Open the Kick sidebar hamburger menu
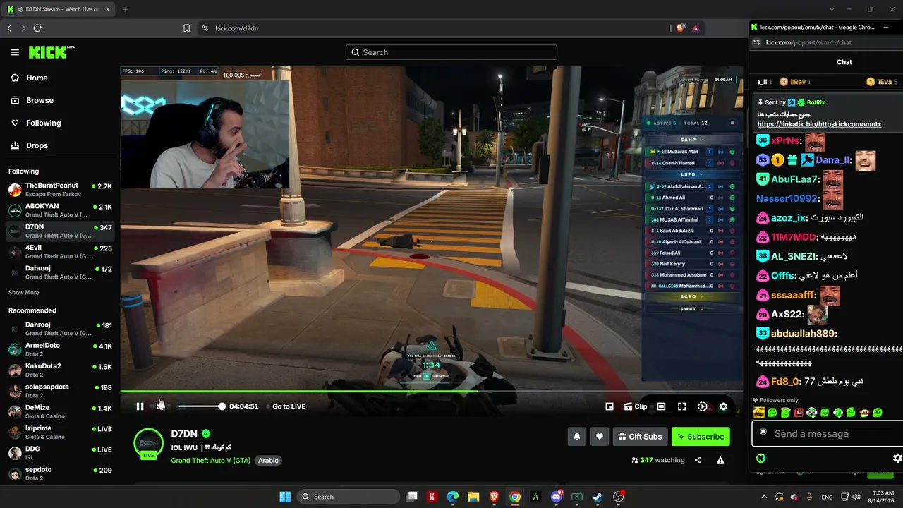The height and width of the screenshot is (508, 903). pyautogui.click(x=15, y=52)
